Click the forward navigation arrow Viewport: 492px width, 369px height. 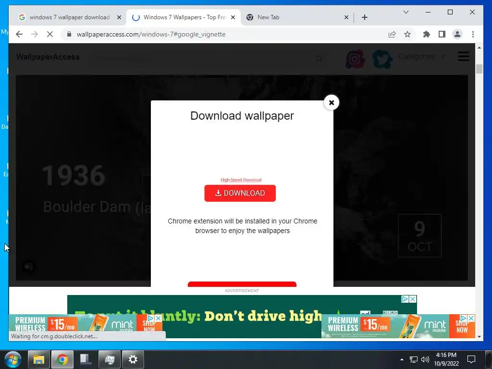click(x=35, y=34)
